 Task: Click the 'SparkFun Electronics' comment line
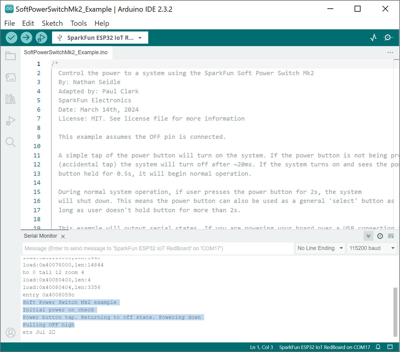[x=95, y=100]
